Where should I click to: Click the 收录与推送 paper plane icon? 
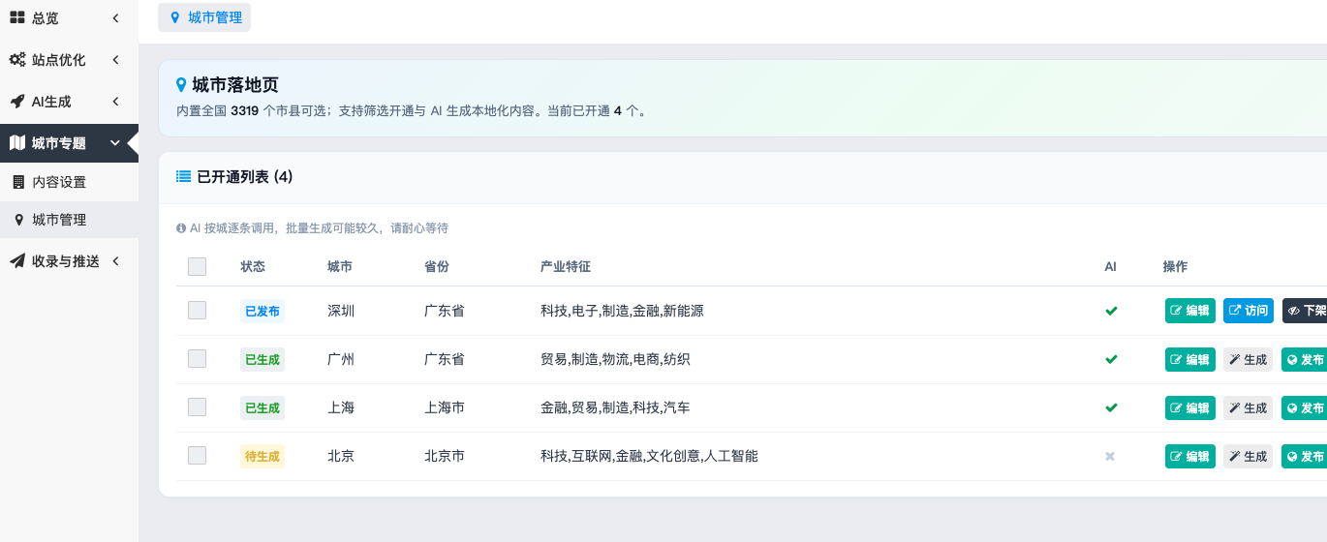pyautogui.click(x=17, y=261)
